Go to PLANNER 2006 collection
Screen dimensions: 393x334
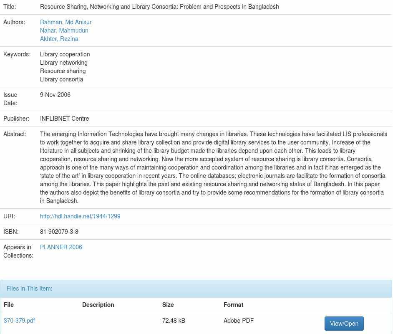pos(61,247)
